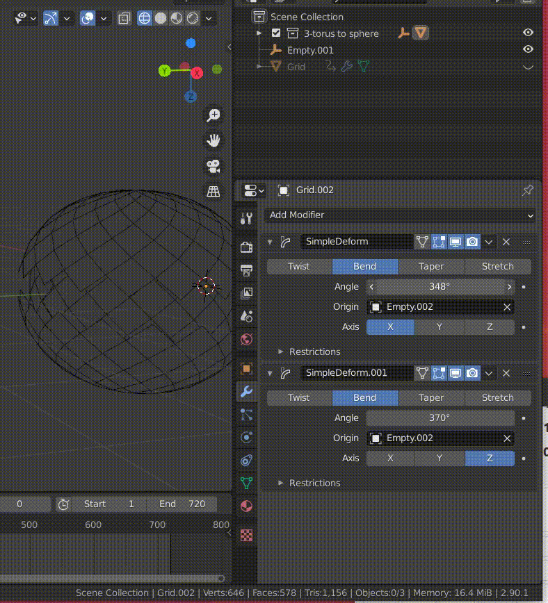Clear Empty.002 origin in SimpleDeform

pos(507,307)
